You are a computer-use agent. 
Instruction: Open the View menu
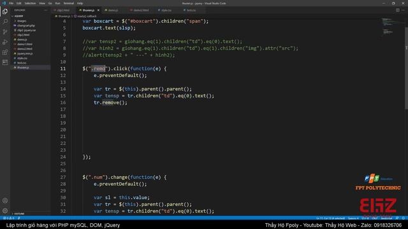(42, 3)
